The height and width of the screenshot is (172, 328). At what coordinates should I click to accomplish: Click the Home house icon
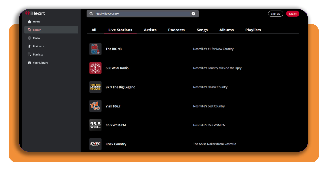(29, 21)
